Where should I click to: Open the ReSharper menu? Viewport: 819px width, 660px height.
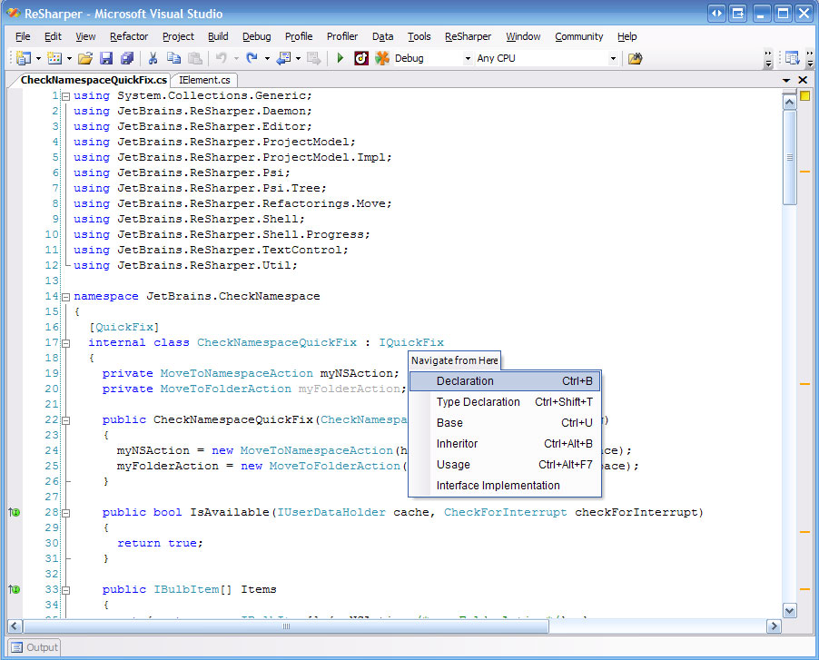468,36
